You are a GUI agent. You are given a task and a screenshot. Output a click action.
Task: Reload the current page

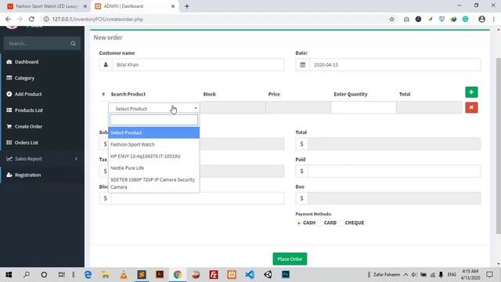tap(31, 19)
